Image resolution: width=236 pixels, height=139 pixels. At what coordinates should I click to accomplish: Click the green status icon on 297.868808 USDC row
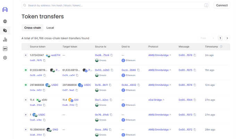(x=26, y=85)
